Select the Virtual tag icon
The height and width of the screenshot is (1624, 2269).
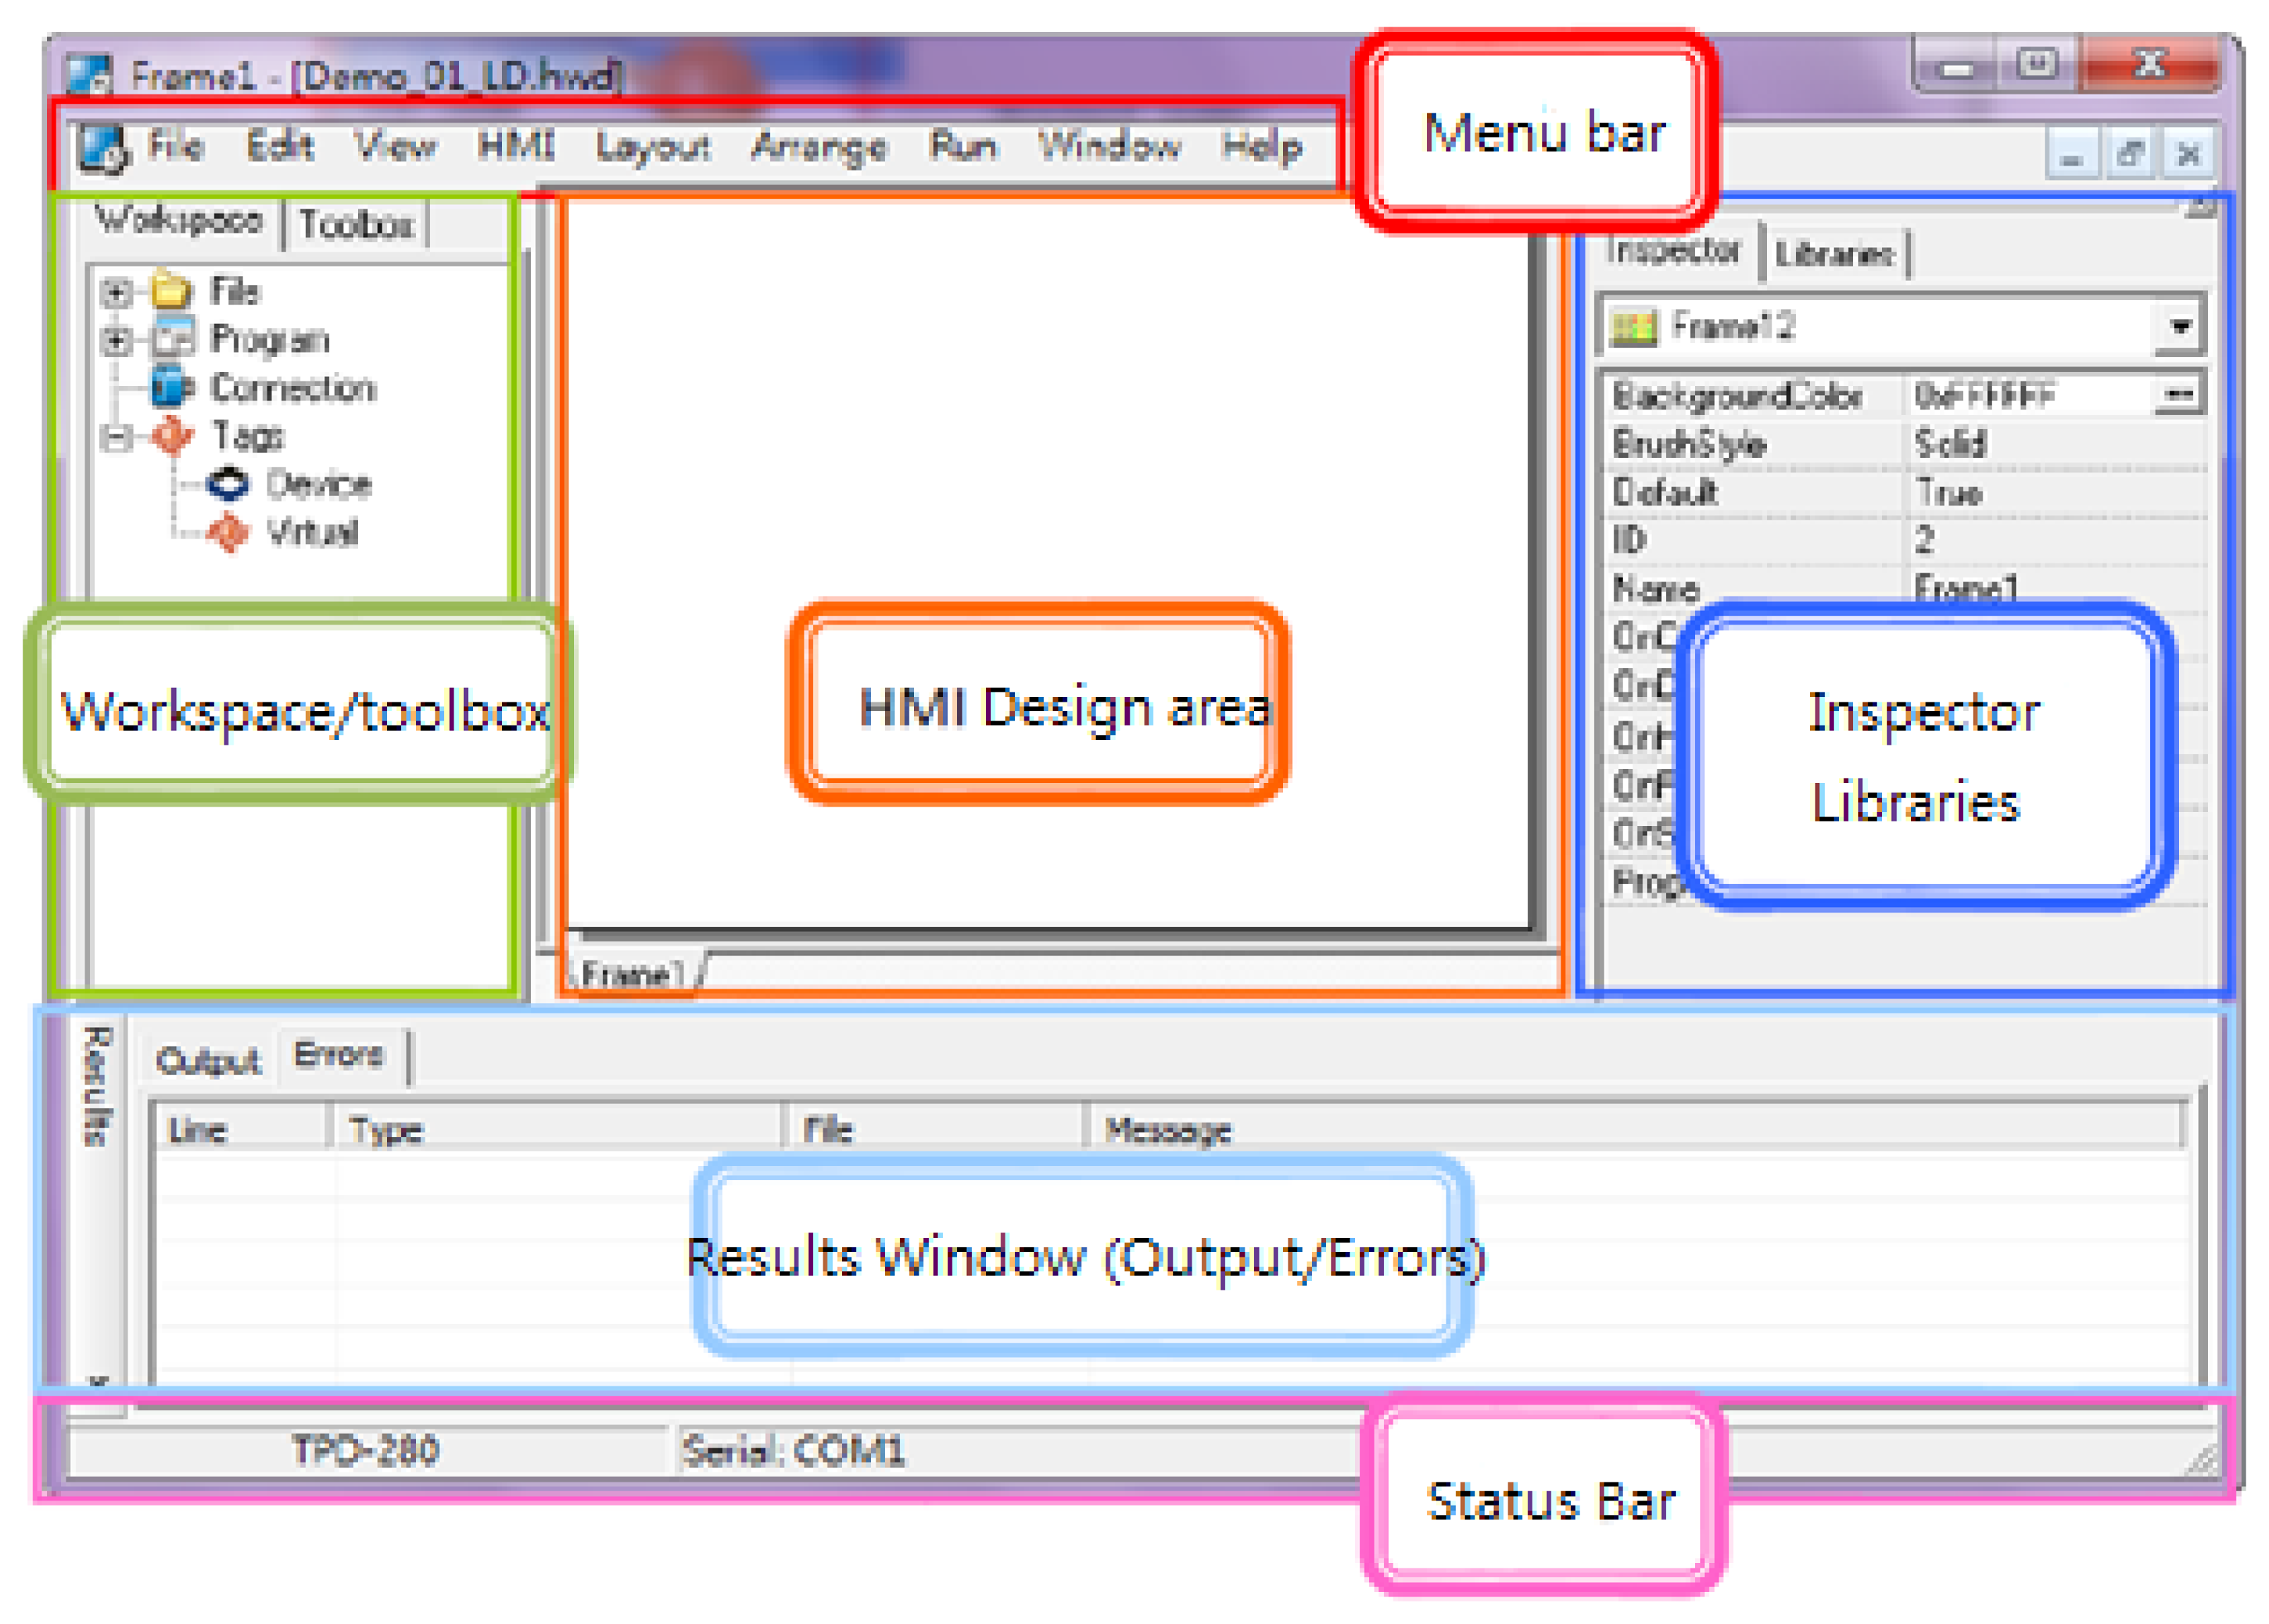tap(227, 532)
